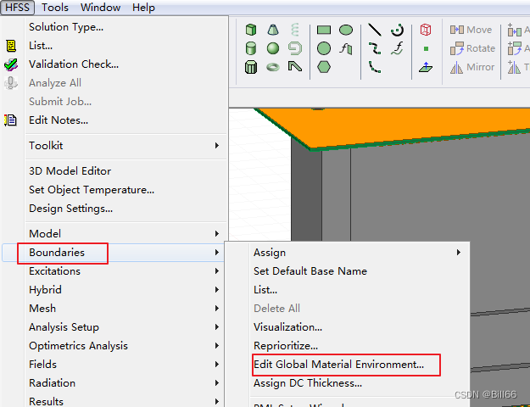The height and width of the screenshot is (407, 530).
Task: Draw a box with the box tool
Action: pyautogui.click(x=251, y=30)
